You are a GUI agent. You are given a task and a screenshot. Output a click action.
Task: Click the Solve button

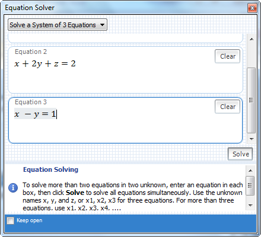(240, 154)
